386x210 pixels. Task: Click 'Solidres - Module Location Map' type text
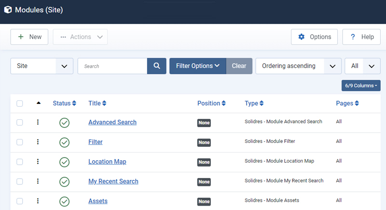(x=279, y=161)
